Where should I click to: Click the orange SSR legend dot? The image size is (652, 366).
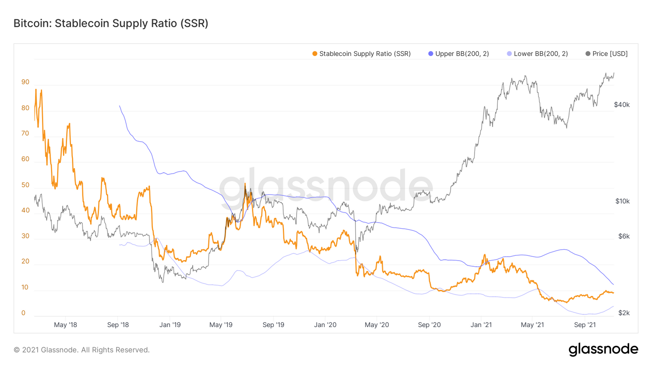tap(315, 54)
